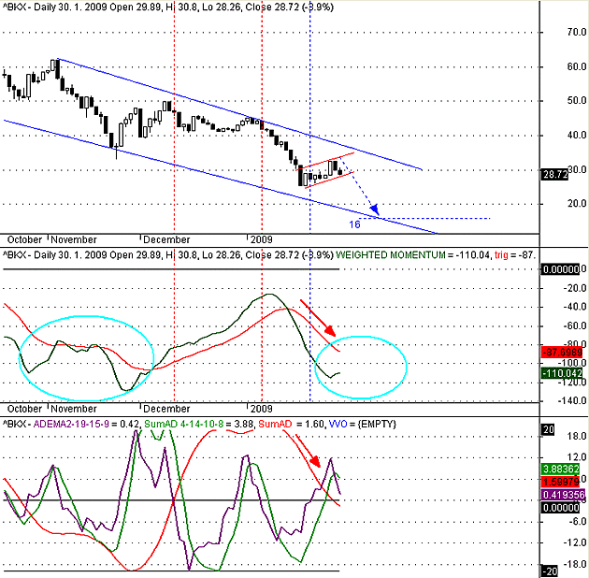Click the 0.419356 purple ADEMA value tag
The height and width of the screenshot is (578, 589).
click(x=563, y=495)
